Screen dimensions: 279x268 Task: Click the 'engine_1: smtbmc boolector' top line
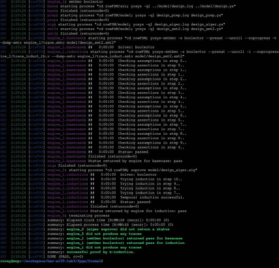(75, 2)
